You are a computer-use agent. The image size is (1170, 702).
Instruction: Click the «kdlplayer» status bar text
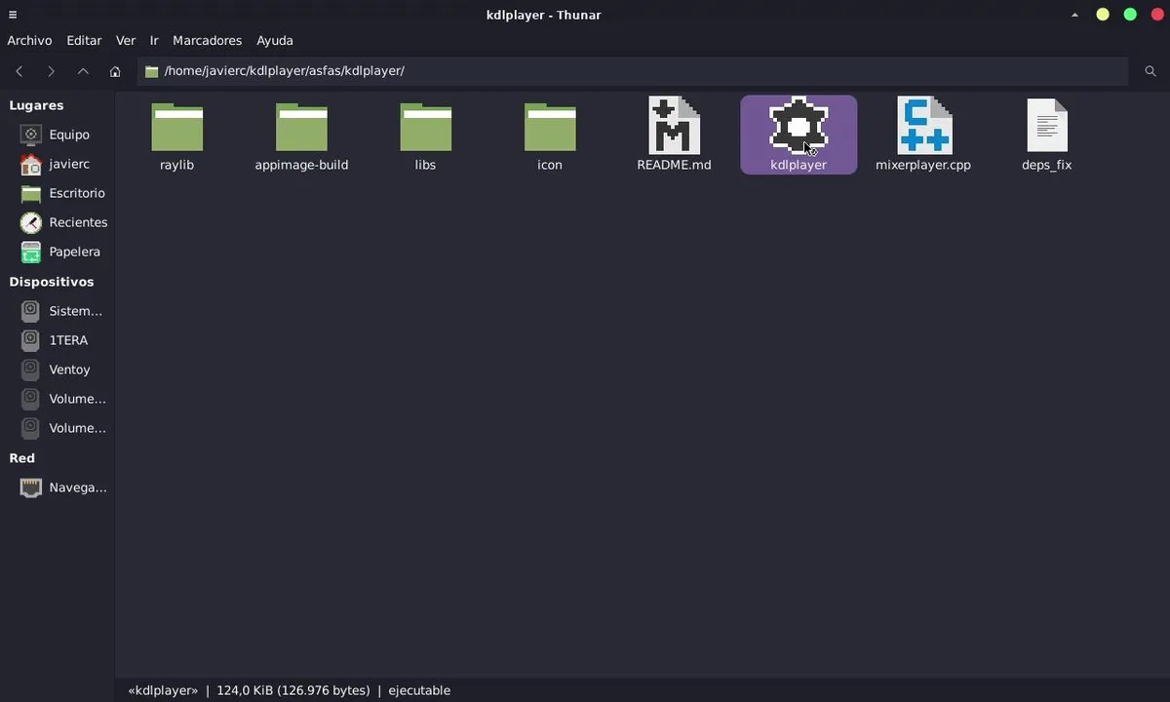[x=163, y=690]
